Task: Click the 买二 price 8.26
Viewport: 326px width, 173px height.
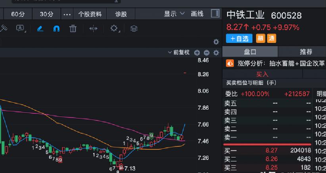Action: click(271, 159)
